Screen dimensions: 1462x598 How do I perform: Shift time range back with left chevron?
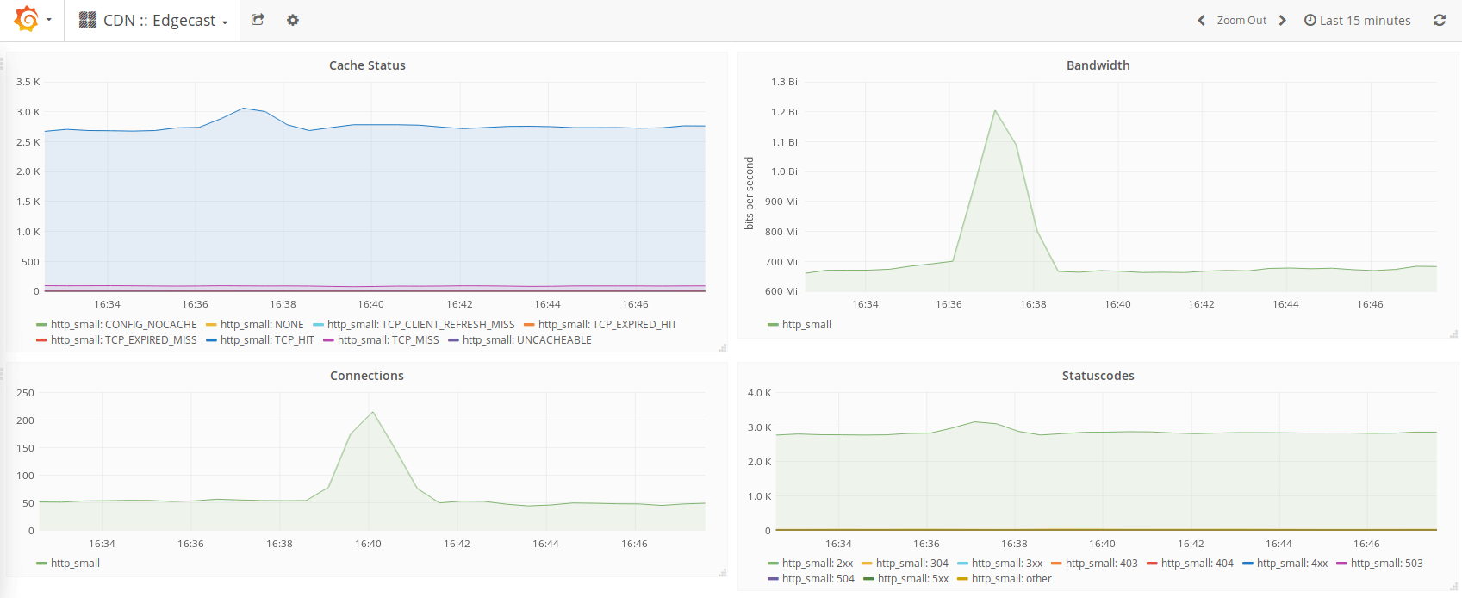pos(1201,21)
